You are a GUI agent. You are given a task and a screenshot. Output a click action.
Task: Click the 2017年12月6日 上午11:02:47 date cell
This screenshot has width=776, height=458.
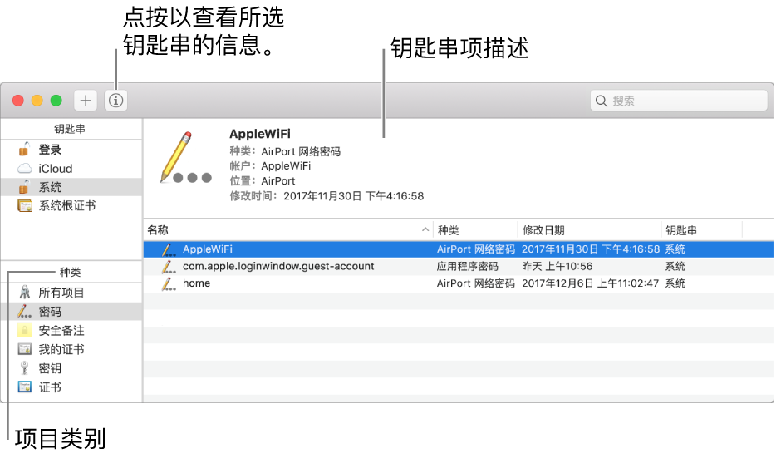pos(590,283)
